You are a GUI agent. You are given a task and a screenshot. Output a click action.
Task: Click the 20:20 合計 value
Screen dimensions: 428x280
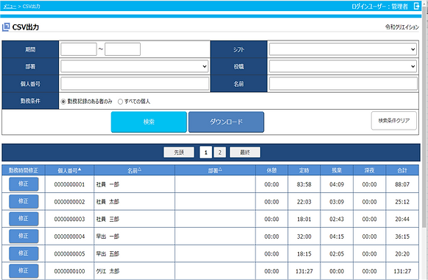(x=402, y=253)
